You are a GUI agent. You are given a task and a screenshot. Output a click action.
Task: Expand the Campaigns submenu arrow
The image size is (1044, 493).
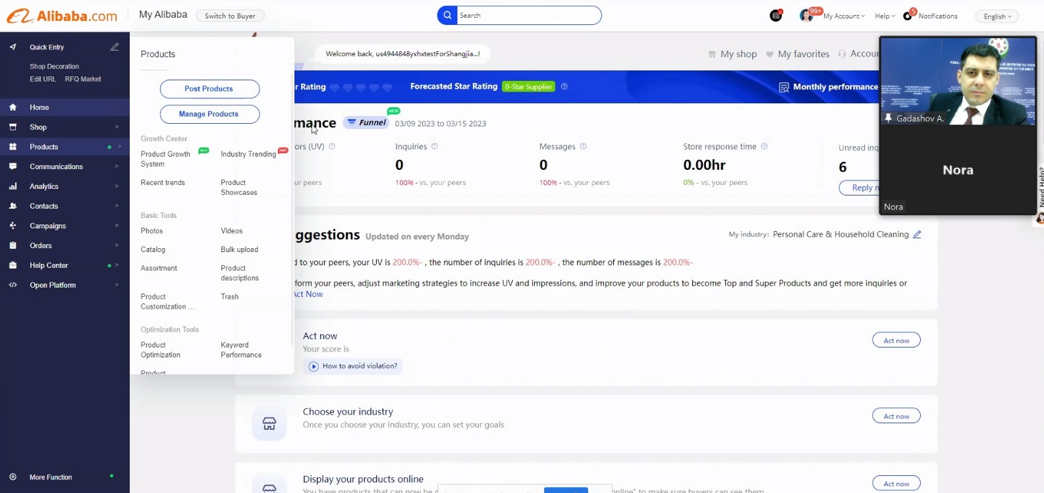pyautogui.click(x=117, y=226)
